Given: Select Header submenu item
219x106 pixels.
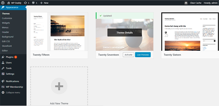Looking at the screenshot, I should coord(6,32).
